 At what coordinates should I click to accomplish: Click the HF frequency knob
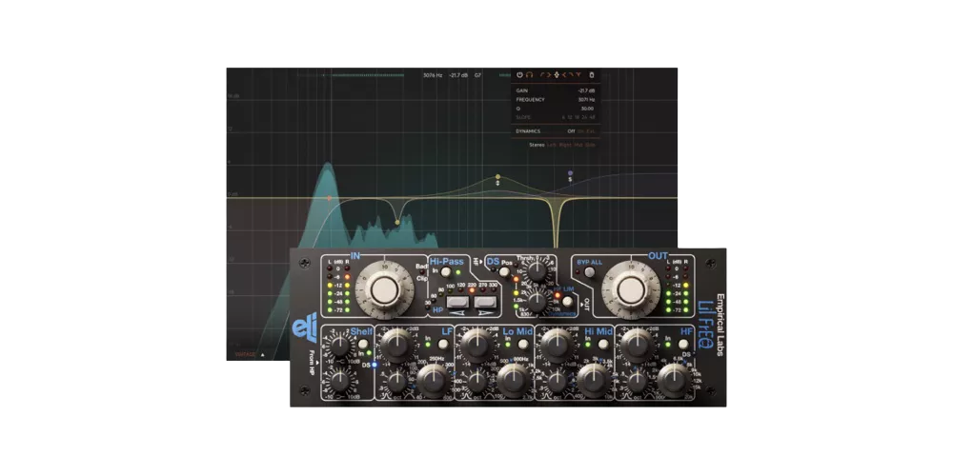674,381
